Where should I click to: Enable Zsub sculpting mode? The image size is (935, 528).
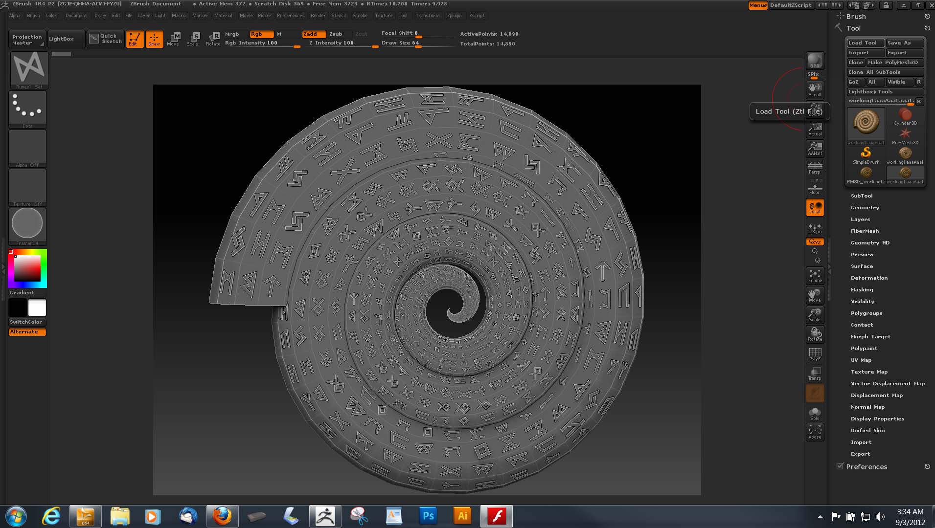pyautogui.click(x=336, y=34)
